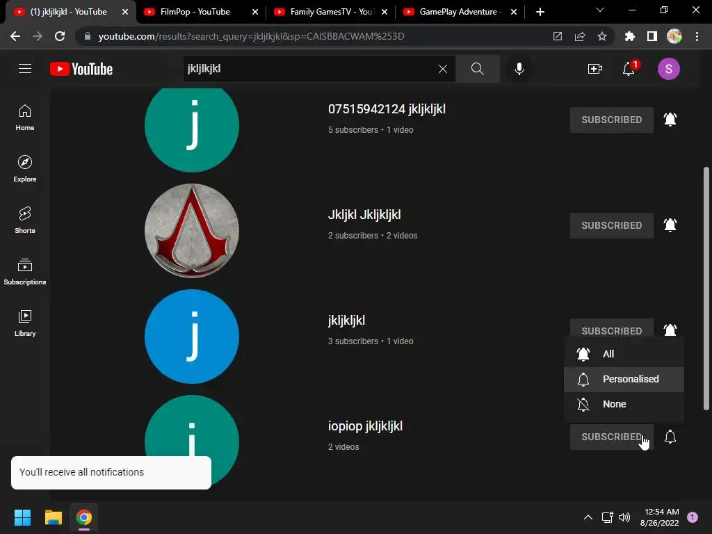
Task: Open Library in the sidebar
Action: coord(25,323)
